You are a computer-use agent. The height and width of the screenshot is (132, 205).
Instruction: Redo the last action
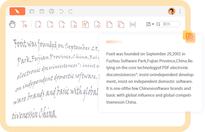(71, 11)
